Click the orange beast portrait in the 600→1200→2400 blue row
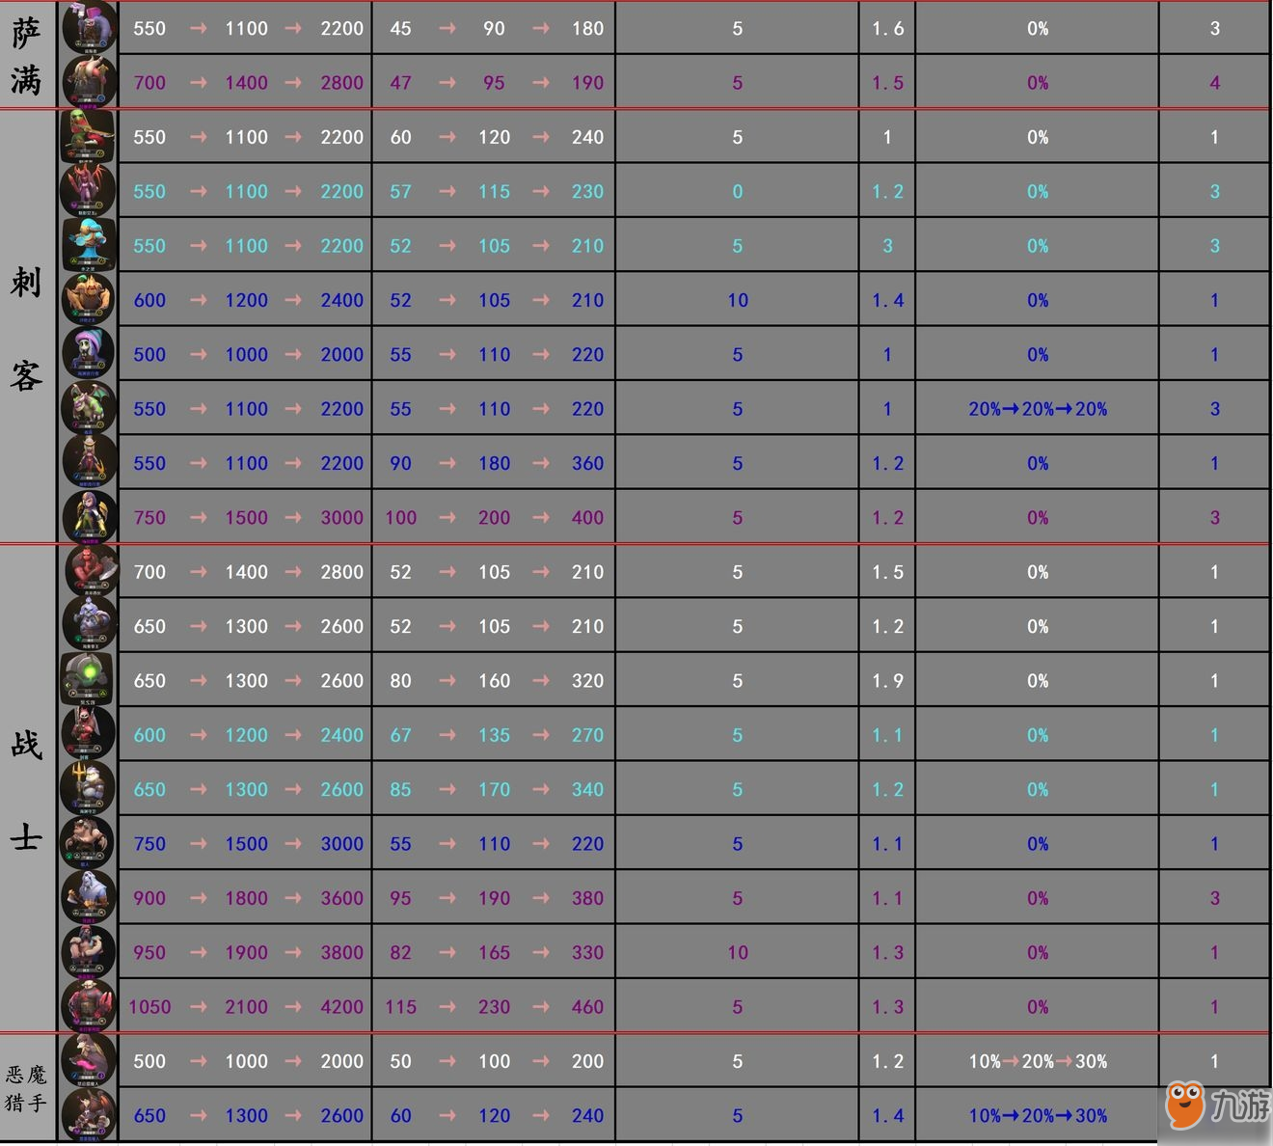This screenshot has height=1146, width=1273. (x=90, y=299)
